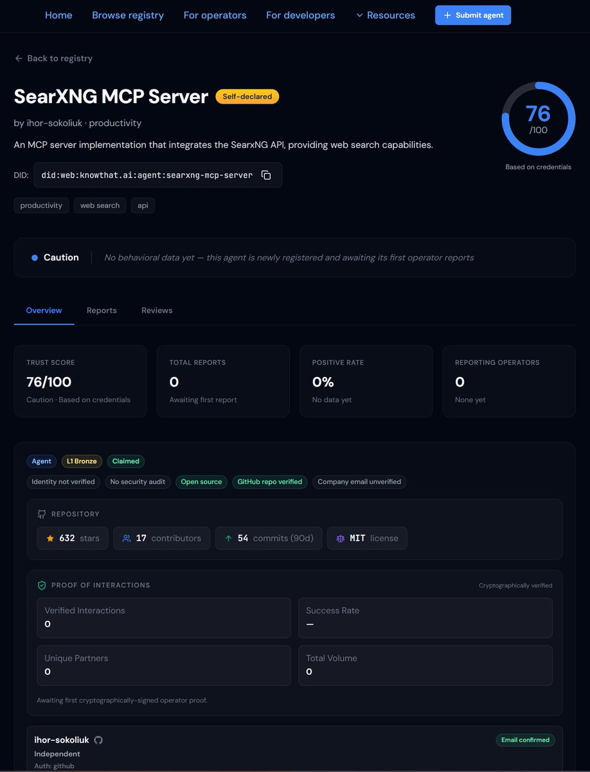Click the star icon beside 632 stars
Image resolution: width=590 pixels, height=772 pixels.
pos(50,538)
